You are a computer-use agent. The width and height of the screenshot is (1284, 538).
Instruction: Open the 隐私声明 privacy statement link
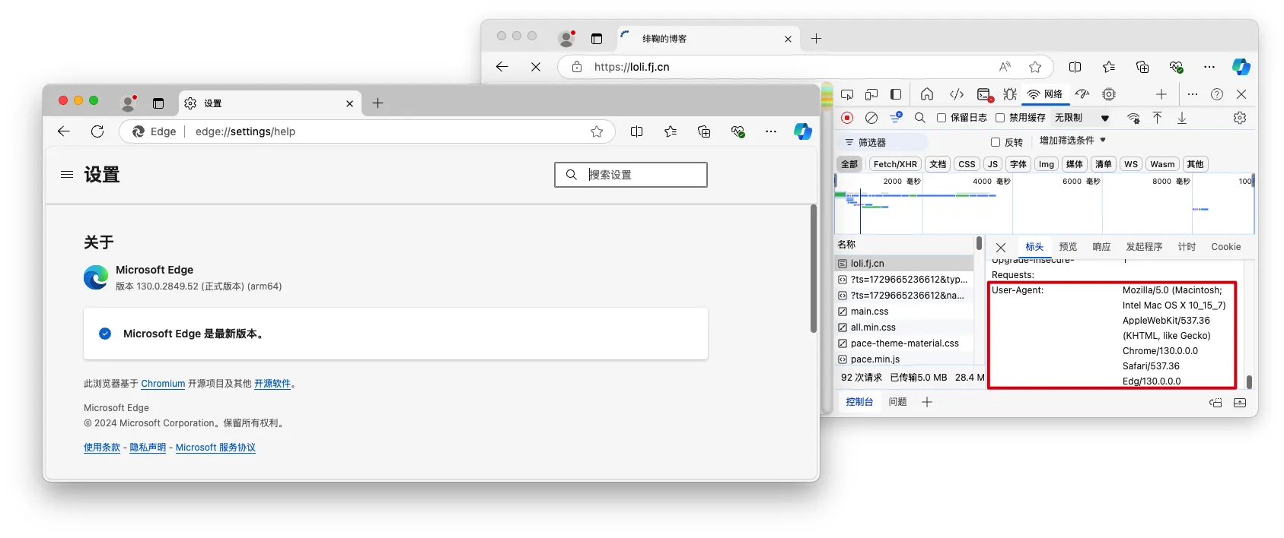[148, 448]
